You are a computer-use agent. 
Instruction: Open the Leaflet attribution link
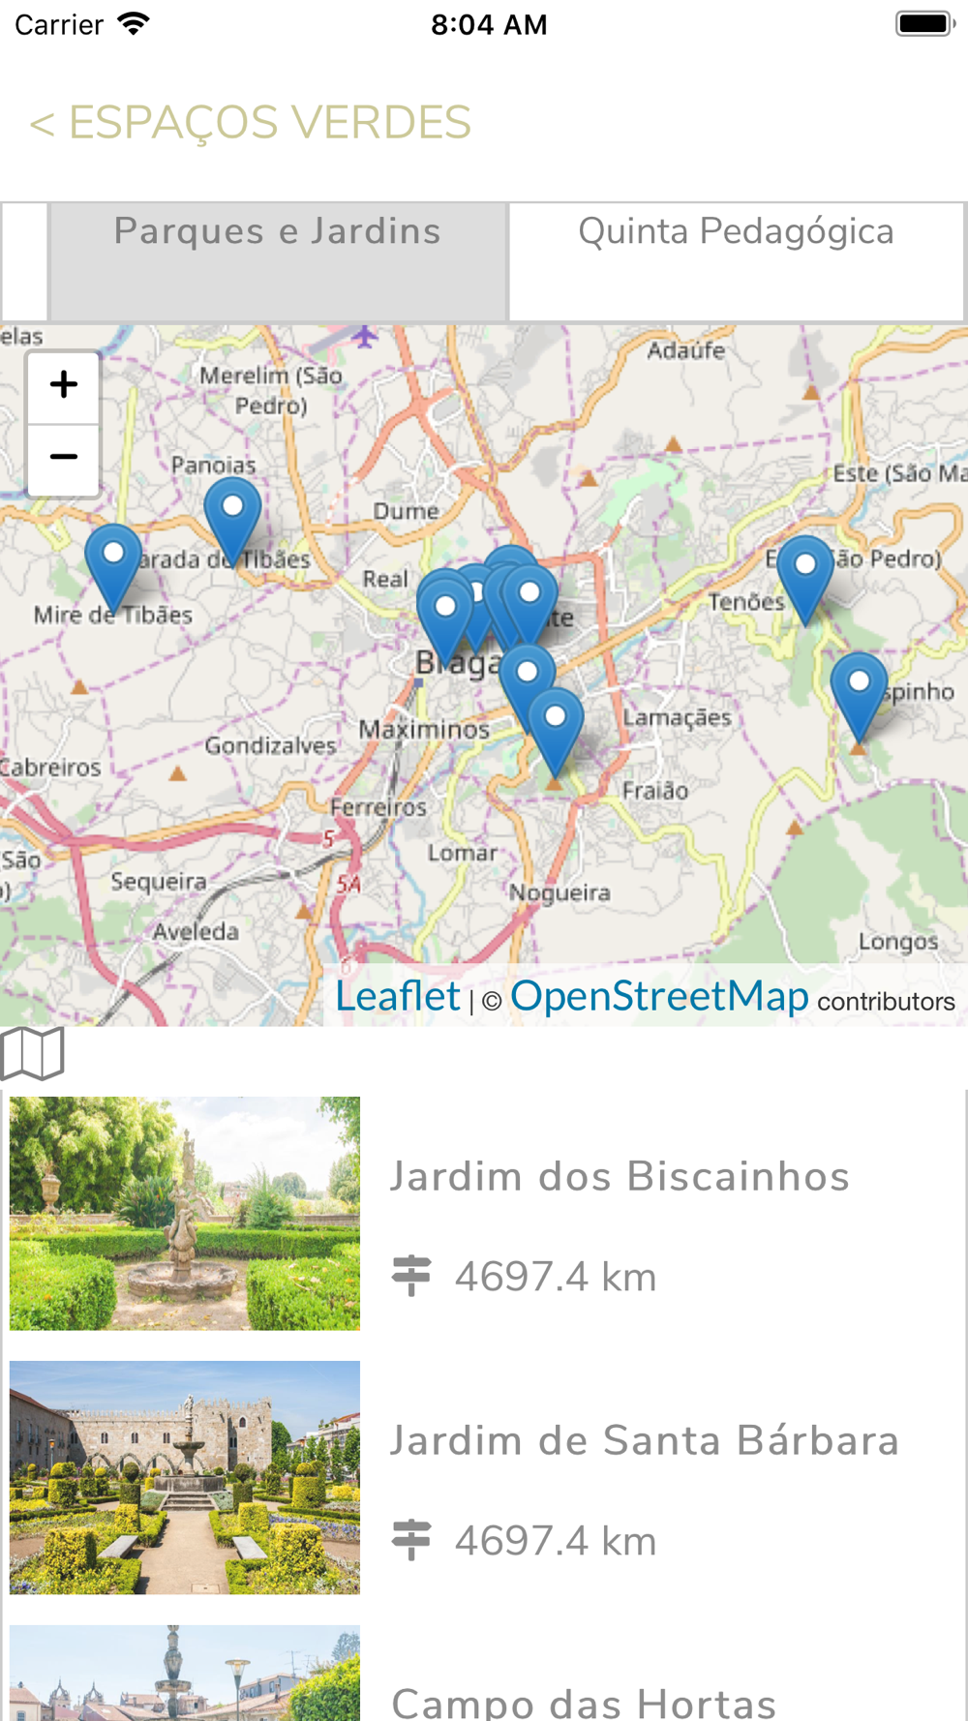(x=398, y=996)
